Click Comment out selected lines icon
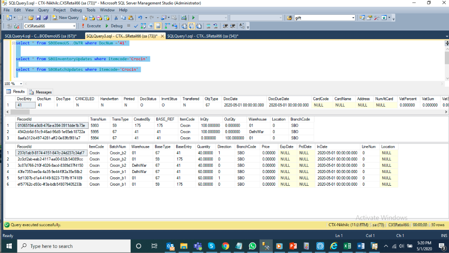Viewport: 449px width, 253px height. (208, 26)
